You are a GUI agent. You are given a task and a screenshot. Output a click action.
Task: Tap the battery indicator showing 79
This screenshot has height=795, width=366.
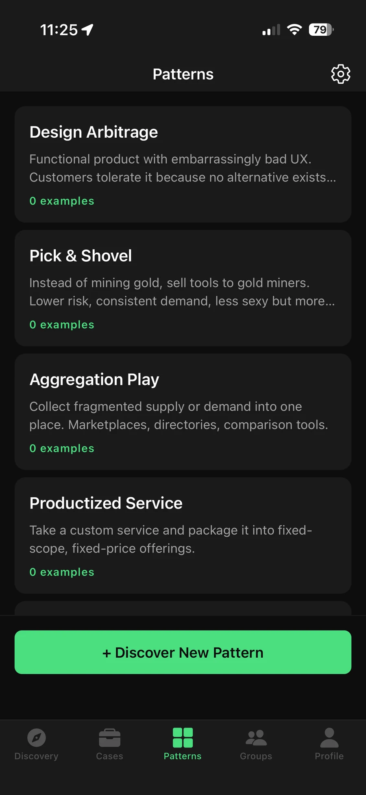click(321, 30)
